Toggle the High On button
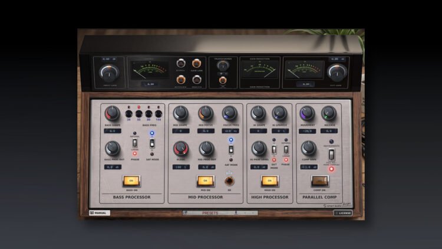 click(269, 181)
